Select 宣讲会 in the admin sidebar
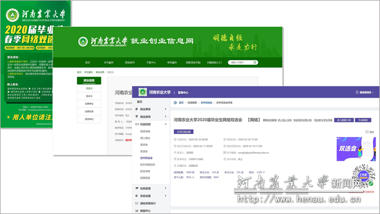Viewport: 380px width, 214px height. tap(144, 144)
